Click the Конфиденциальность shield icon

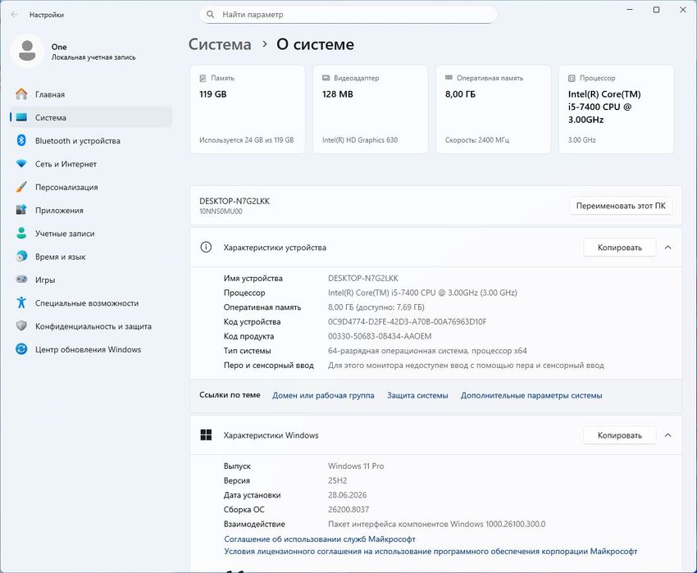click(x=21, y=325)
